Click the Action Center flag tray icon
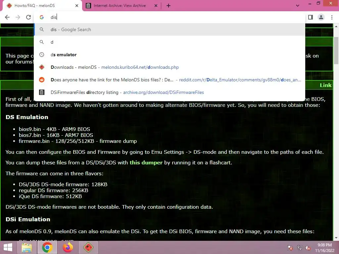The width and height of the screenshot is (339, 254). 290,248
